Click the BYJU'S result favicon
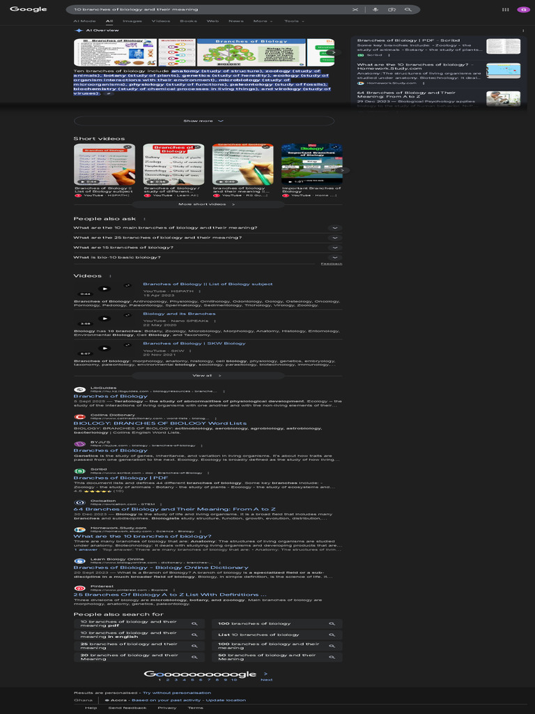535x714 pixels. coord(79,444)
